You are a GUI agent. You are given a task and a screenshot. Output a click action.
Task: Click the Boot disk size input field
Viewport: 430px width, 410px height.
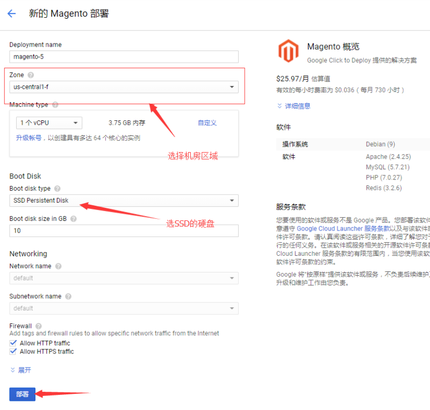(x=124, y=231)
